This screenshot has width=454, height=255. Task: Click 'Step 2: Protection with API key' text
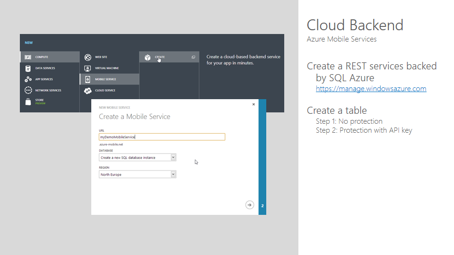[x=364, y=130]
